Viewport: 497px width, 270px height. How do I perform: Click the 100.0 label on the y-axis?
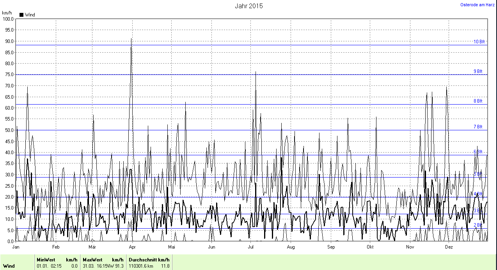coord(8,19)
